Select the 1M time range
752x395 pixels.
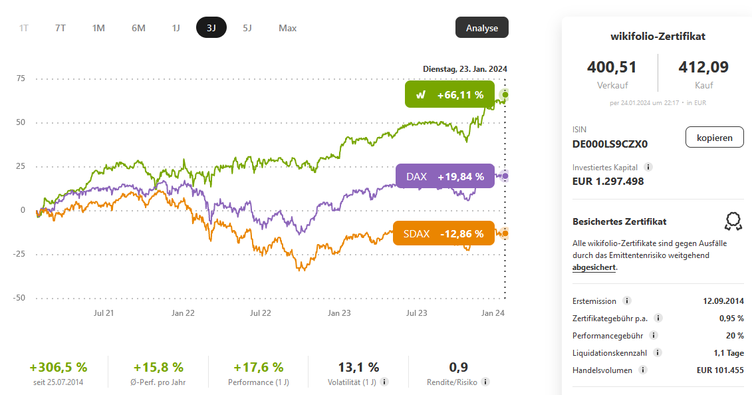98,28
